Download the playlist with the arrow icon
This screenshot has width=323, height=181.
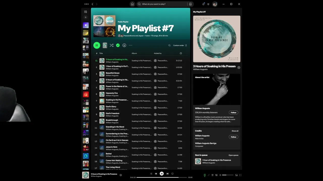click(124, 45)
